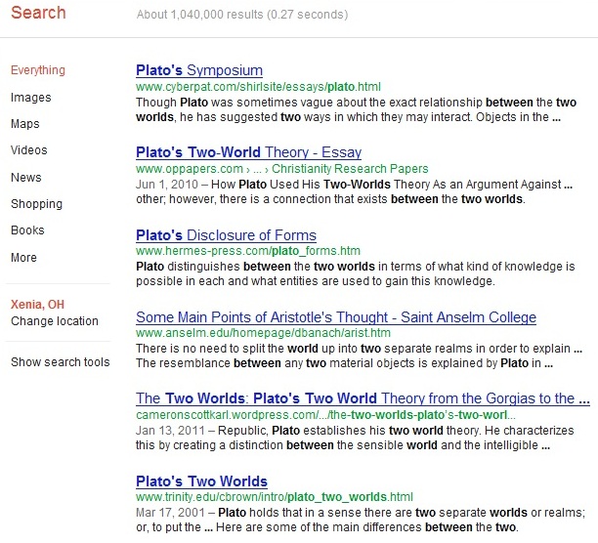Open Maps search category
The image size is (598, 543).
click(x=25, y=124)
